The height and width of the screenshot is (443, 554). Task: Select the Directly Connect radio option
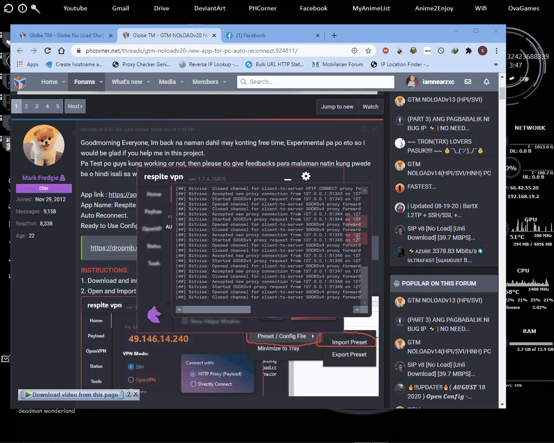[193, 384]
